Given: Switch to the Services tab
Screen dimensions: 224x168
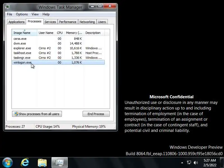Looking at the screenshot, I should tap(50, 22).
